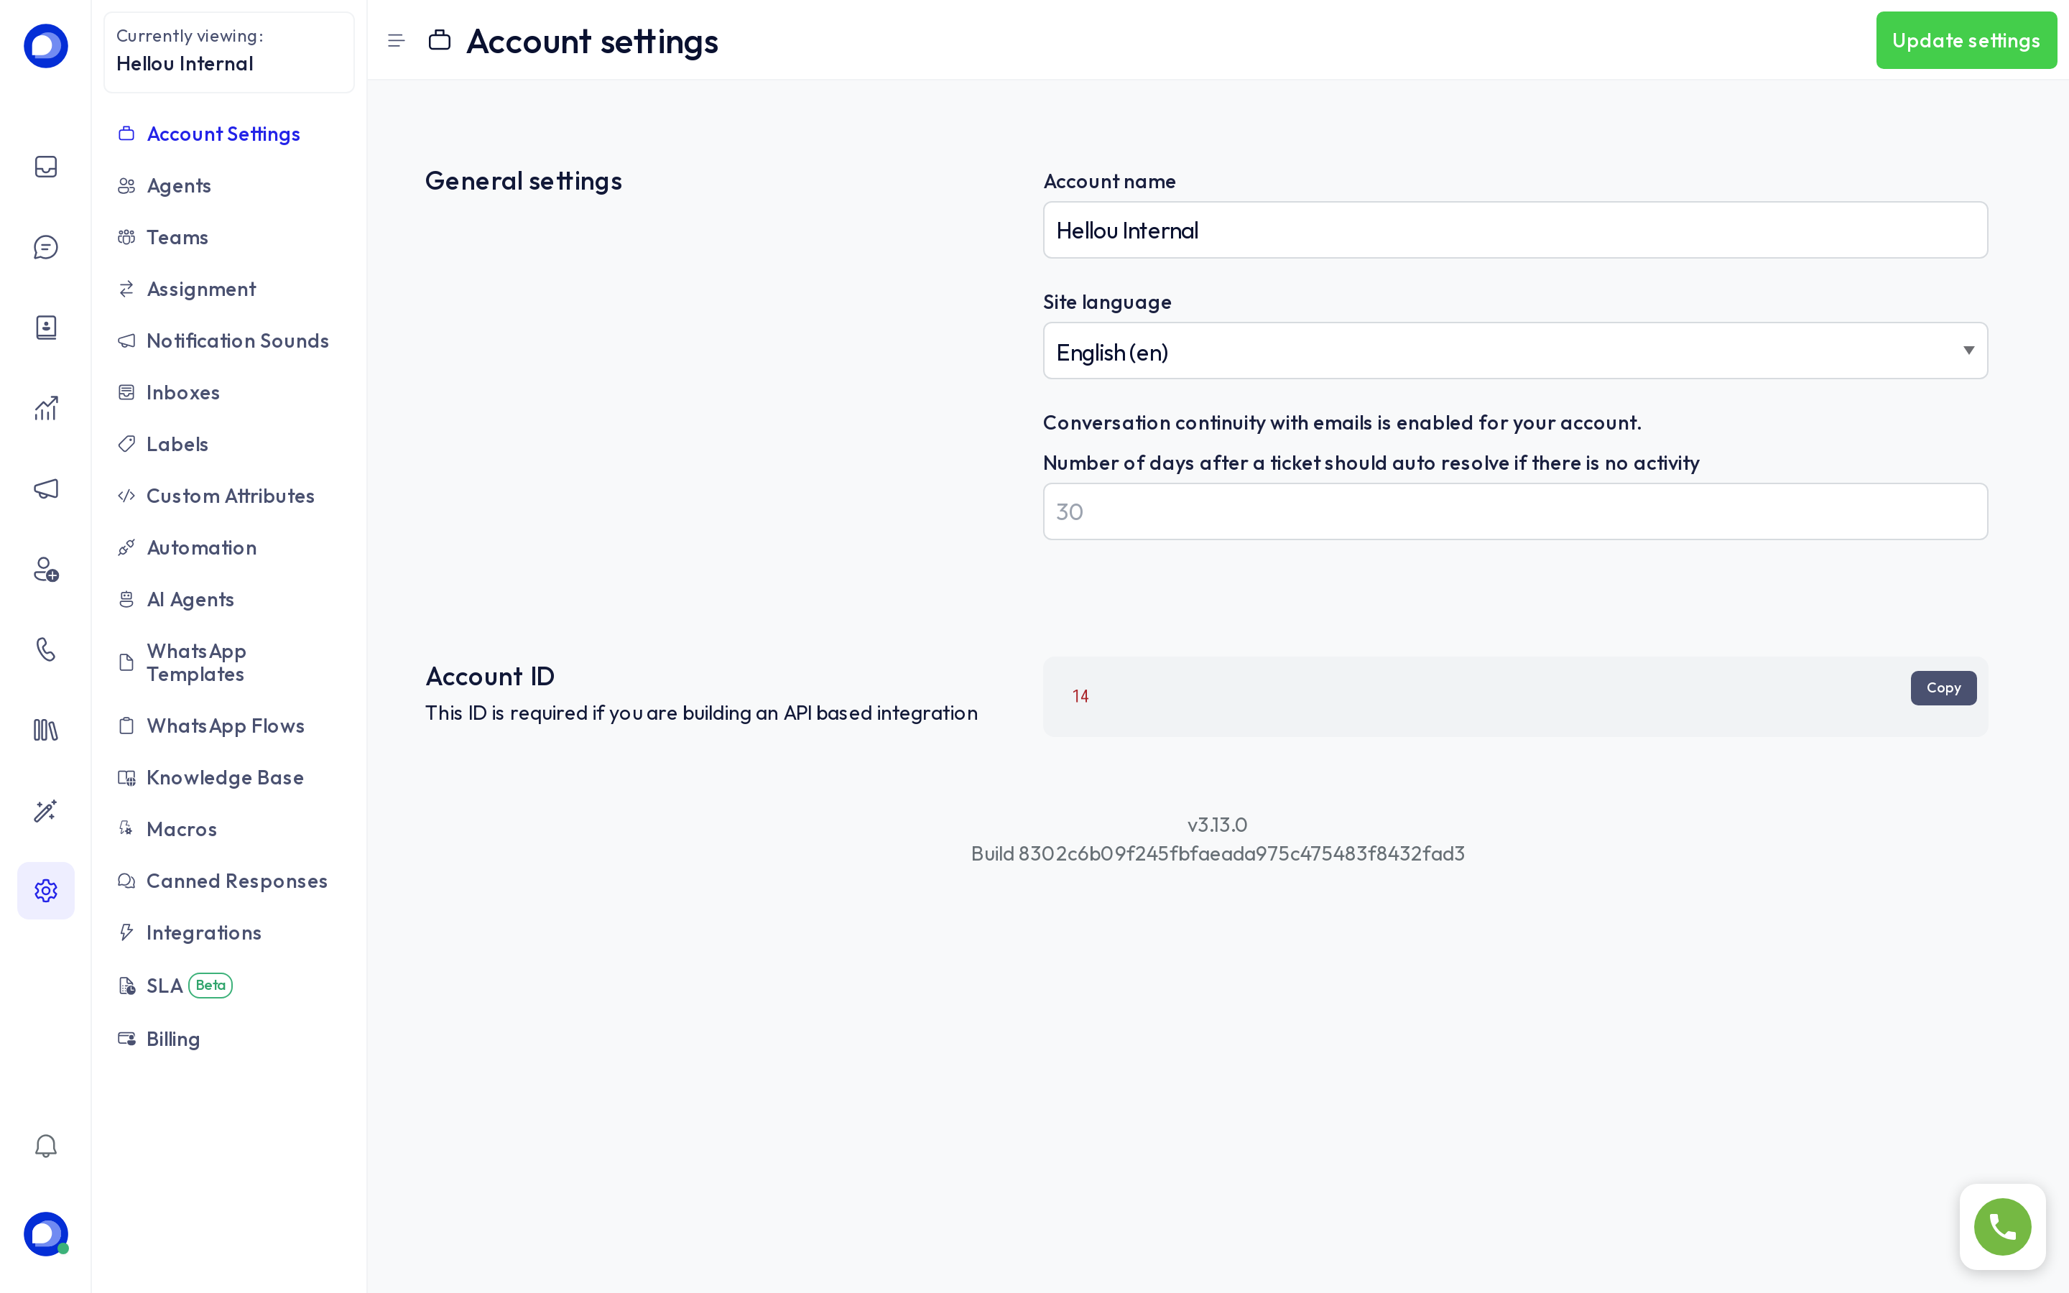Open the library books icon
Screen dimensions: 2069x1293
click(x=45, y=731)
